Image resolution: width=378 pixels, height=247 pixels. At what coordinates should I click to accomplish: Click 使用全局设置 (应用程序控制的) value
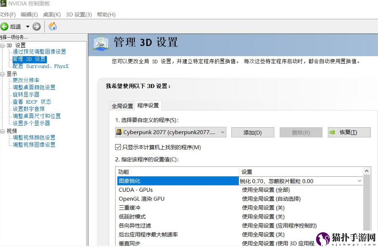pyautogui.click(x=279, y=226)
